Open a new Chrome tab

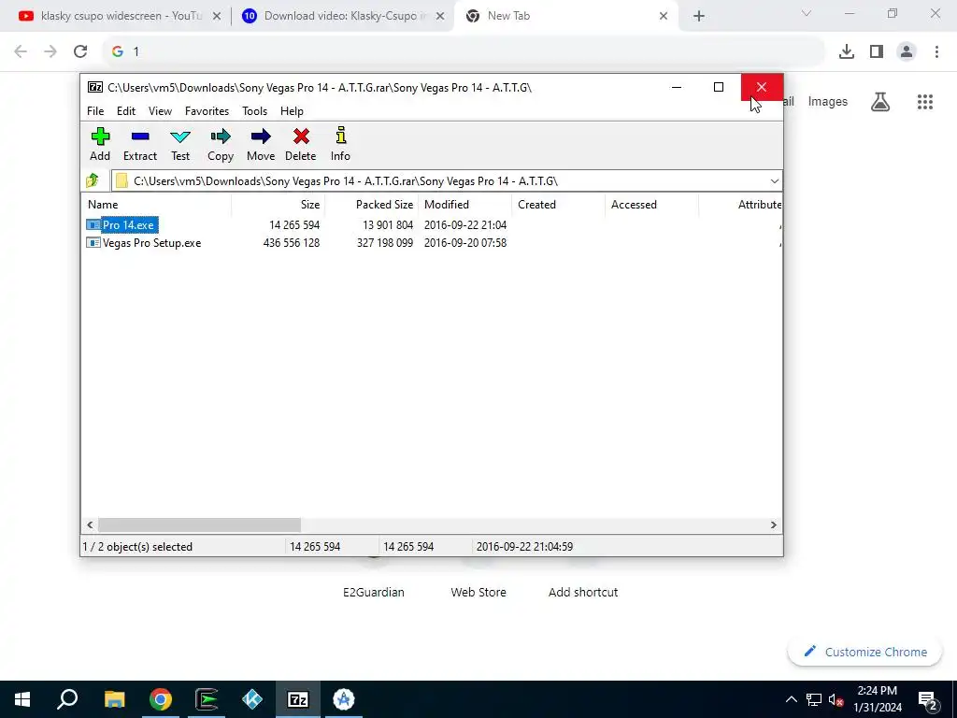point(699,17)
